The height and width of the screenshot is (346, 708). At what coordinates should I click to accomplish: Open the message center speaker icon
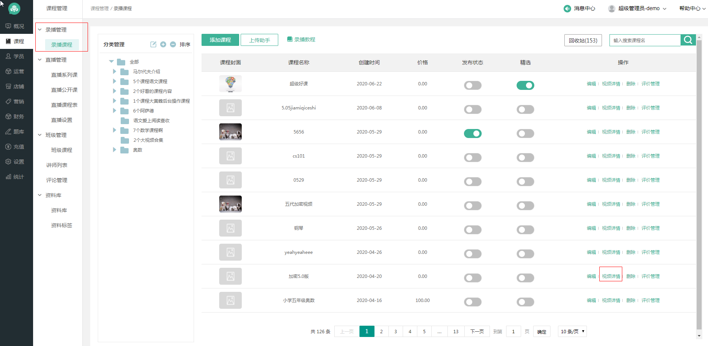567,8
